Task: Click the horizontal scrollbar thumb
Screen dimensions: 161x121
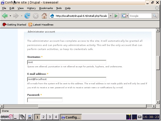Action: pos(92,106)
